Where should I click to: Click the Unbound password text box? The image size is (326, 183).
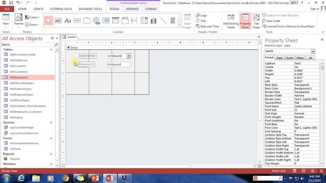pyautogui.click(x=118, y=65)
